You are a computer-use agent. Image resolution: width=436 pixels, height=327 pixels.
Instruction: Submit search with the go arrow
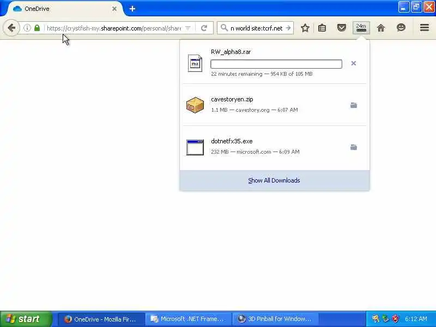[288, 28]
